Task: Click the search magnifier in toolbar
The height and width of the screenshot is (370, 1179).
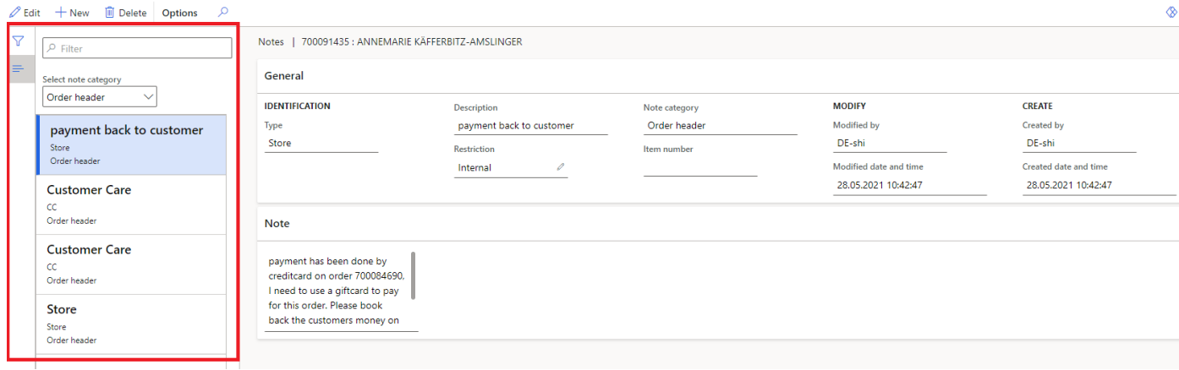Action: click(223, 13)
